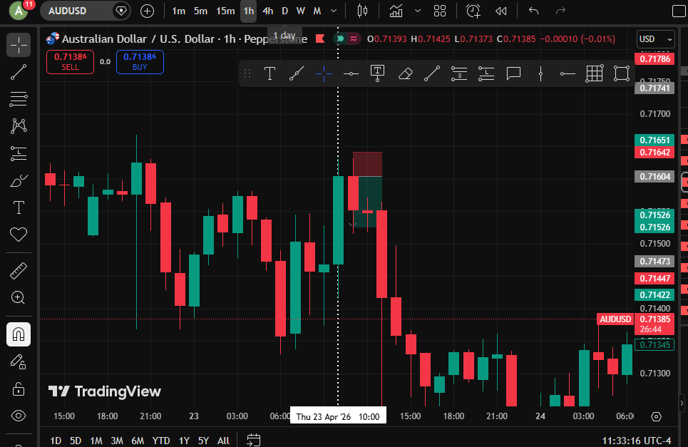This screenshot has height=447, width=688.
Task: Open the Fibonacci retracement tools group
Action: 19,99
